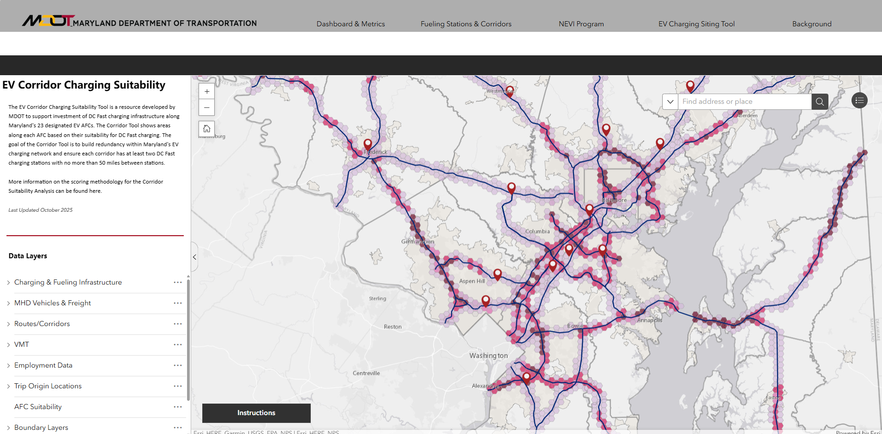Viewport: 882px width, 434px height.
Task: Click the Instructions button
Action: tap(256, 413)
